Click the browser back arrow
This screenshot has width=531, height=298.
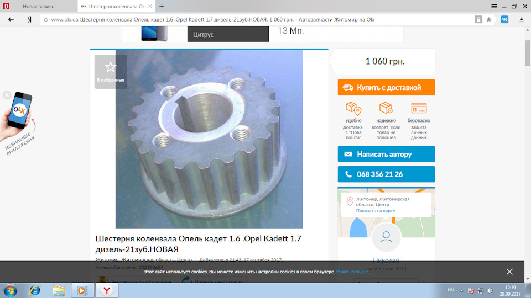[11, 20]
